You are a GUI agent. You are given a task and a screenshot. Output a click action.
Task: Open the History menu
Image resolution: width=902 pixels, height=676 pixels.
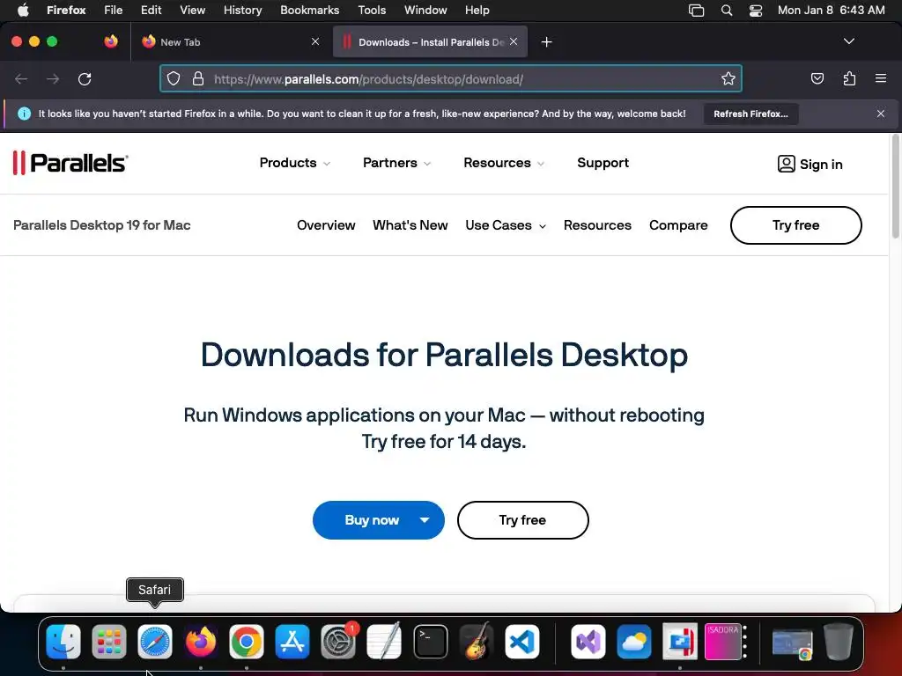coord(243,10)
